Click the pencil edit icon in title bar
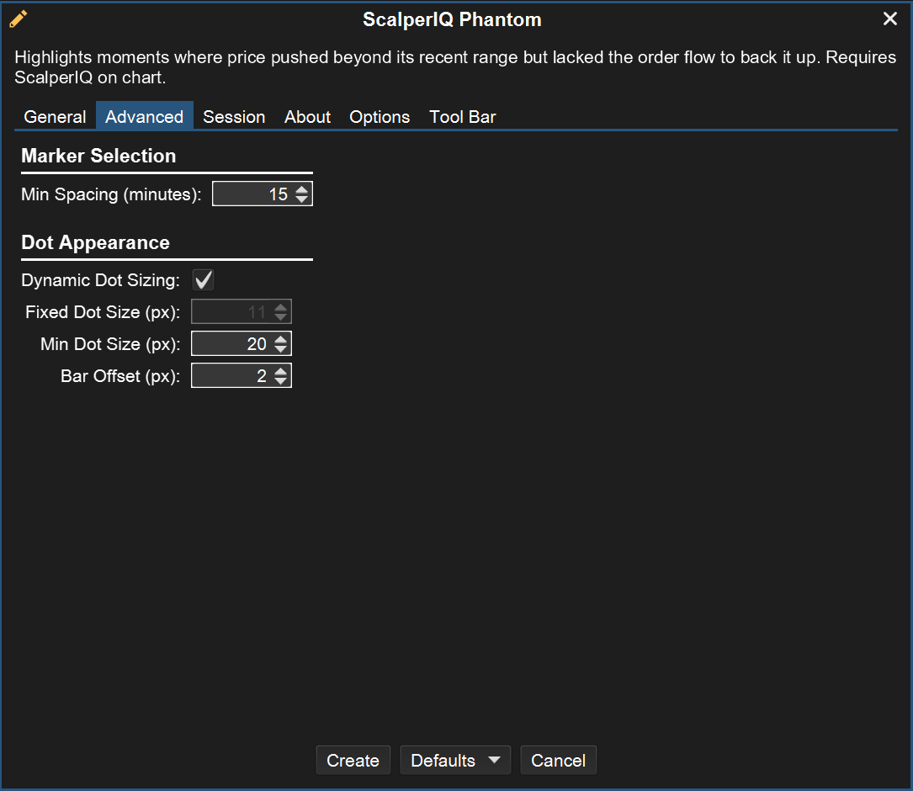The height and width of the screenshot is (791, 913). (x=18, y=19)
